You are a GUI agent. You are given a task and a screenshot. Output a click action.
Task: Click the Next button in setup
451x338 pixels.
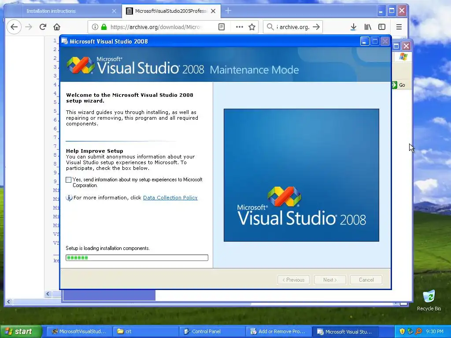click(330, 280)
